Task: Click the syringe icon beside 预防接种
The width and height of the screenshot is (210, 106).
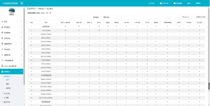Action: coord(2,49)
